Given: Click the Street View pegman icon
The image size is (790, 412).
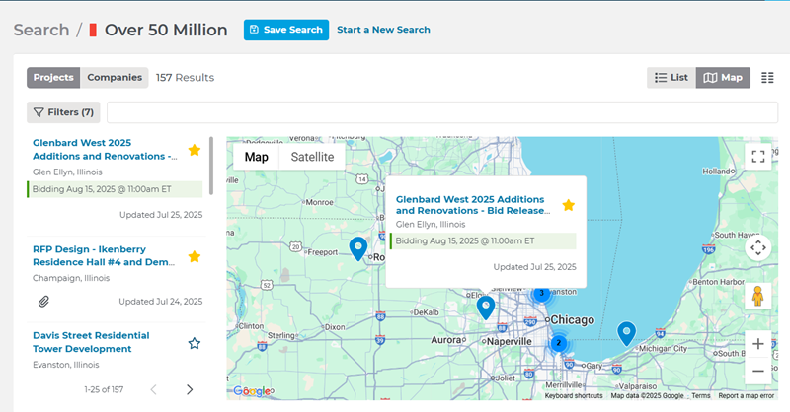Looking at the screenshot, I should click(x=757, y=296).
